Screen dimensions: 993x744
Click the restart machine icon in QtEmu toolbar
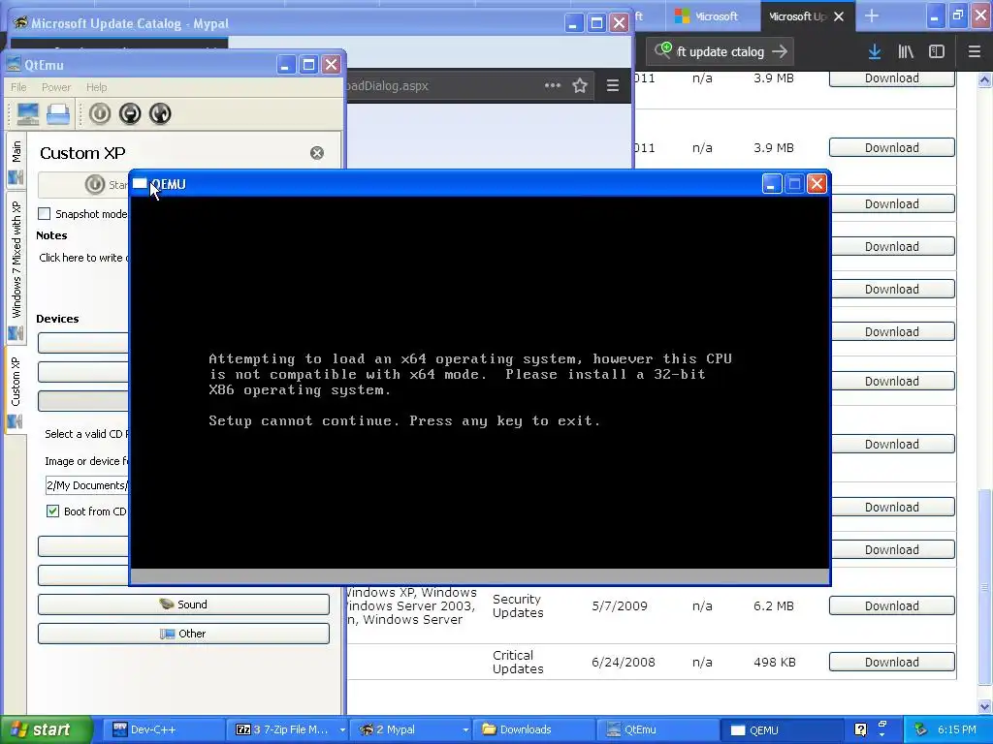(160, 114)
